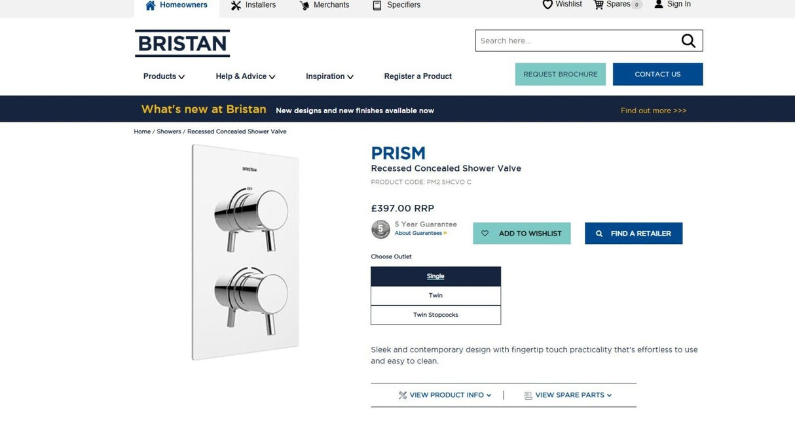Image resolution: width=795 pixels, height=426 pixels.
Task: Click the 5 Year Guarantee badge
Action: pos(380,229)
